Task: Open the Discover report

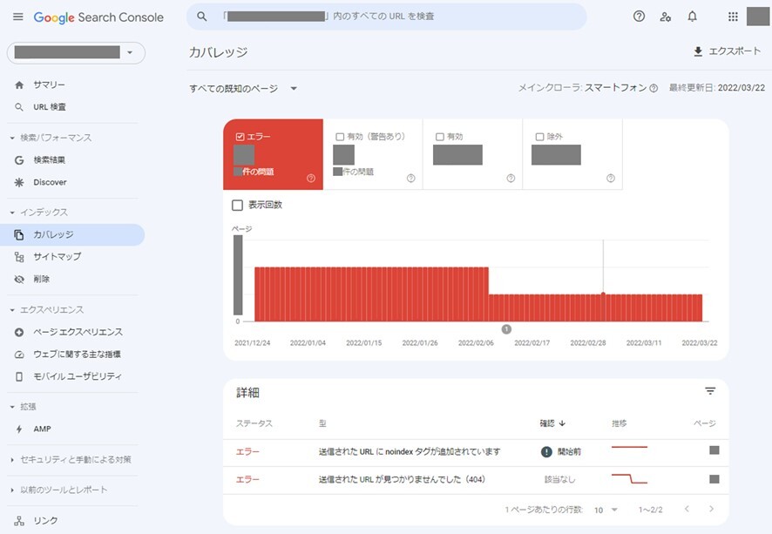Action: (x=50, y=182)
